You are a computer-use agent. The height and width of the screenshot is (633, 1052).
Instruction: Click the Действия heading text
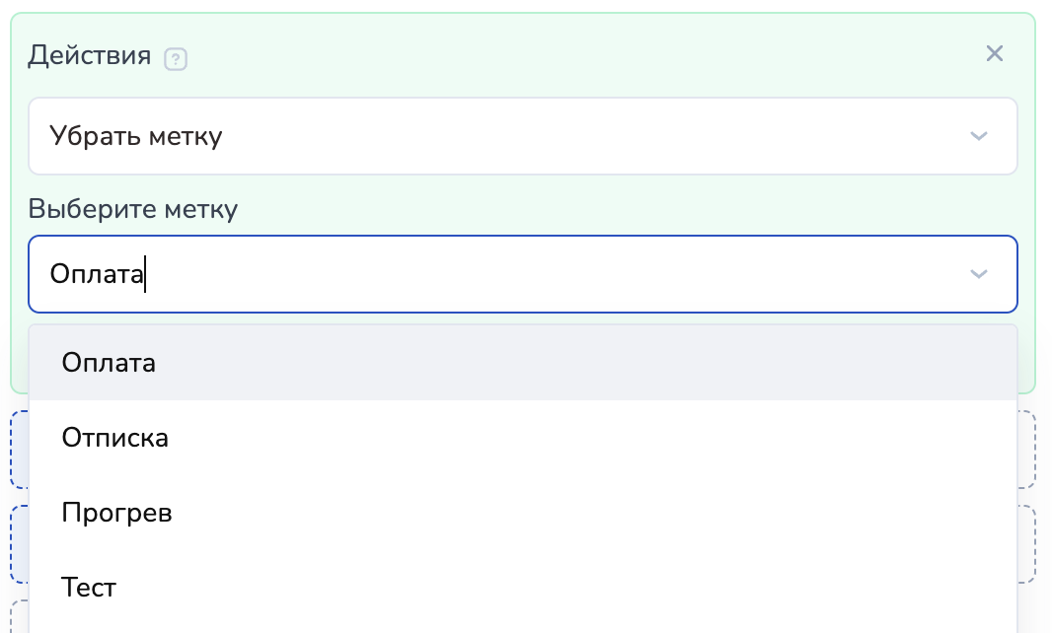tap(90, 55)
